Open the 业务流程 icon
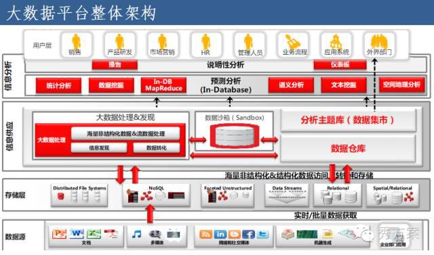This screenshot has width=434, height=255. tap(293, 41)
